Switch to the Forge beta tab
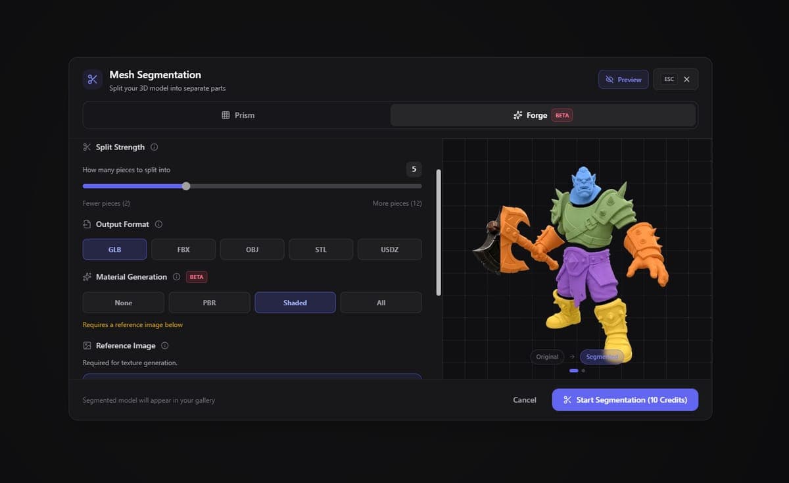The height and width of the screenshot is (483, 789). (x=543, y=115)
